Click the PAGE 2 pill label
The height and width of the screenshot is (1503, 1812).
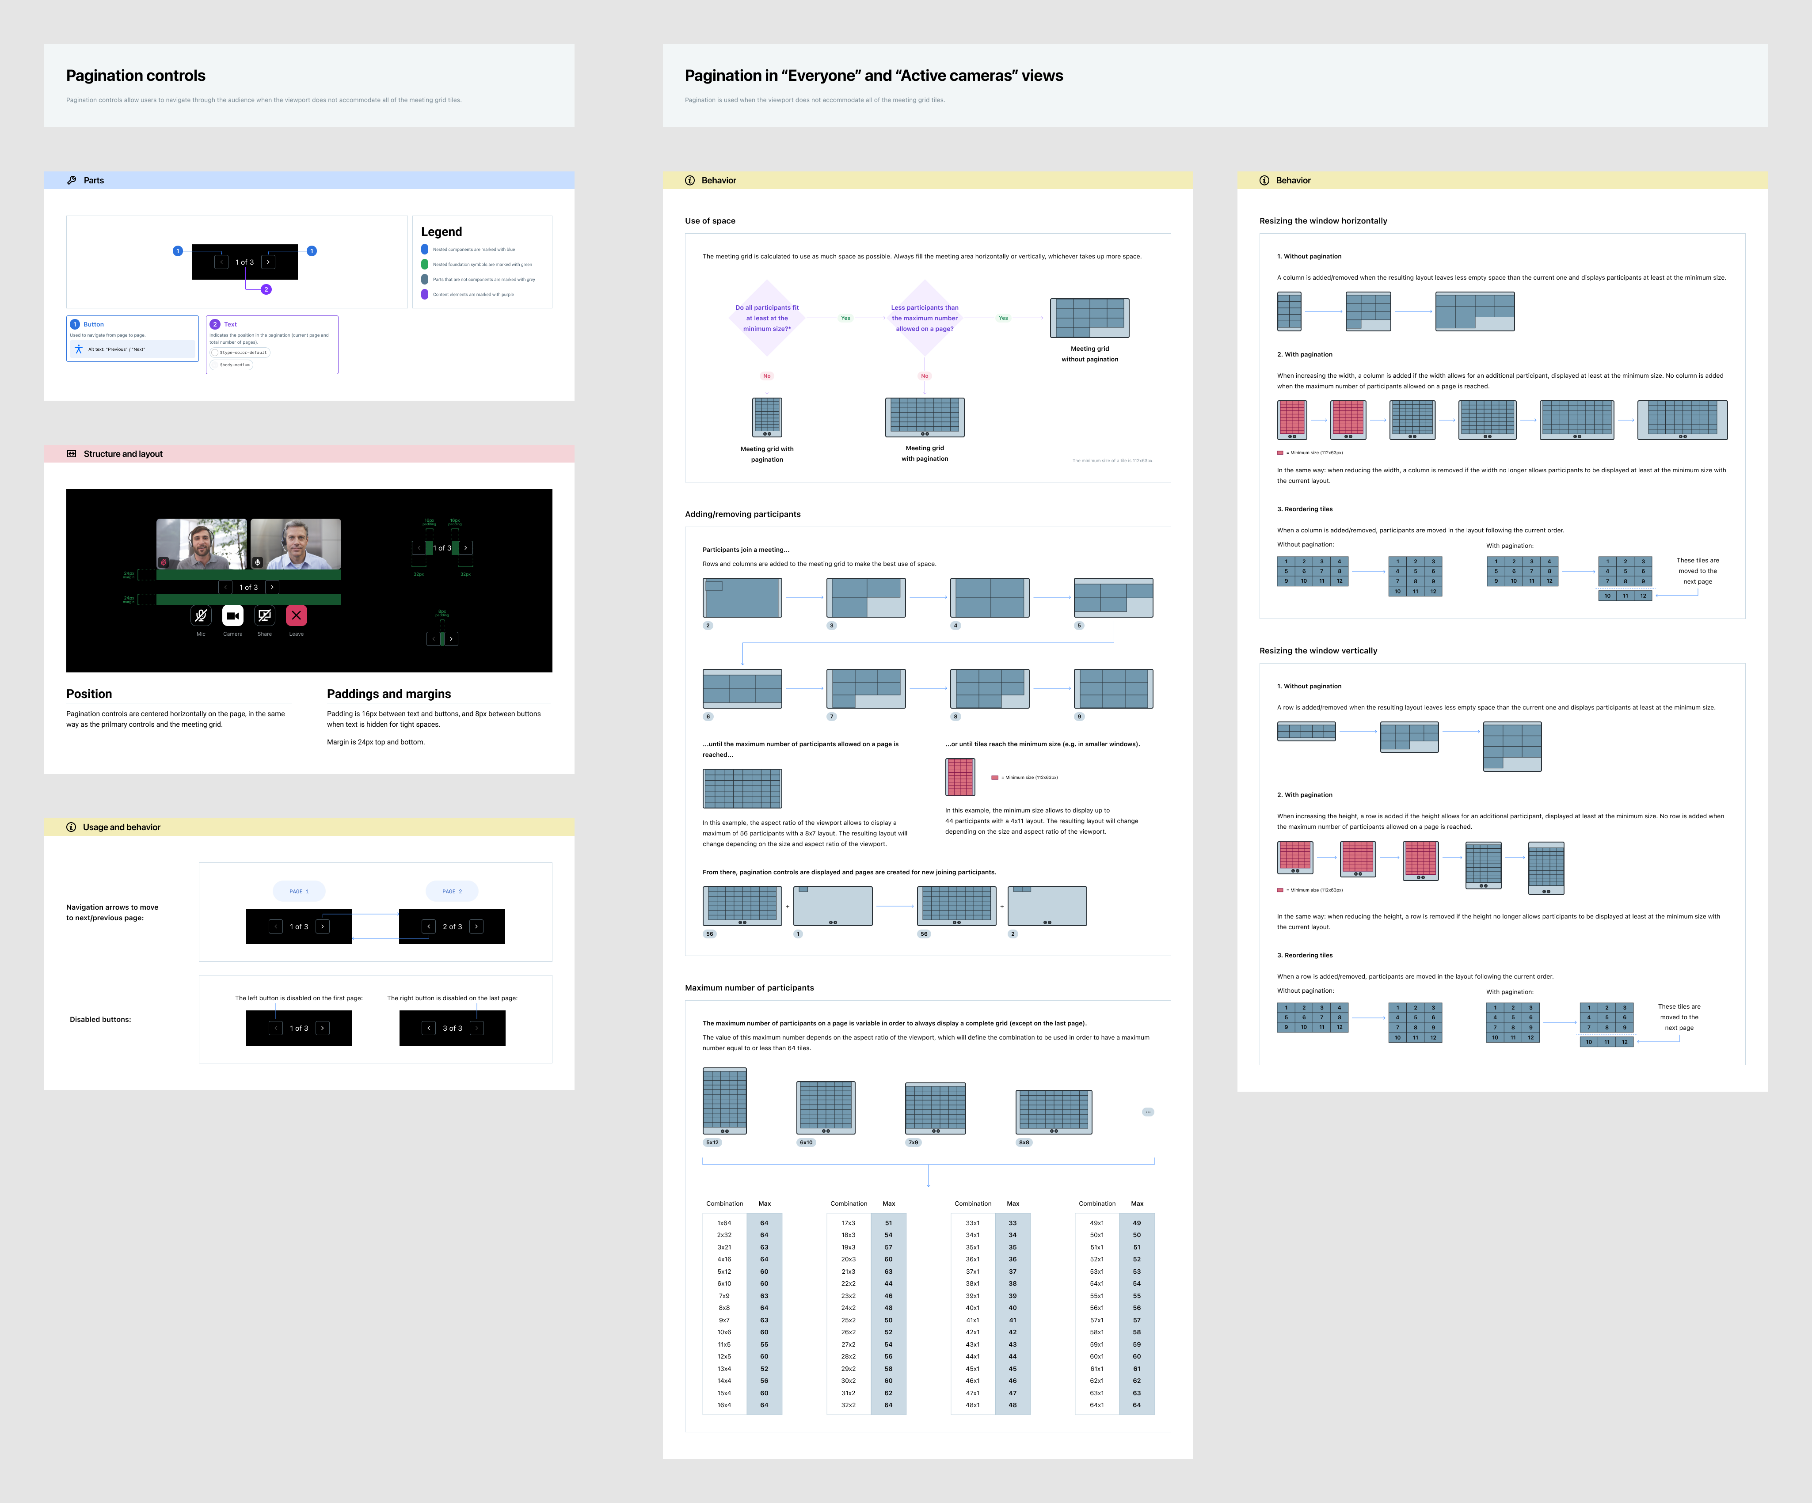point(452,891)
